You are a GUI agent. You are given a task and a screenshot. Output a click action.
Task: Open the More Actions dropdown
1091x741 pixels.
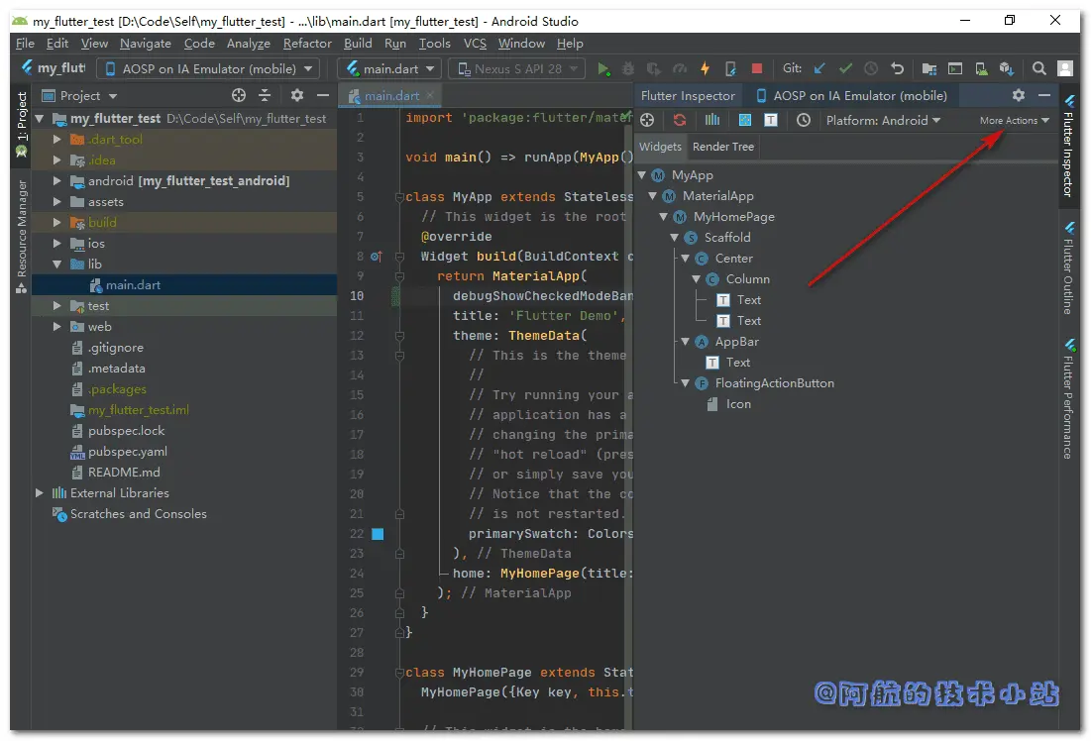(x=1015, y=121)
